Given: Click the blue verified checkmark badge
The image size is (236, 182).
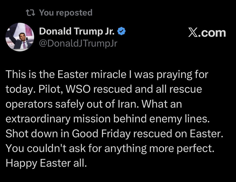Looking at the screenshot, I should point(121,32).
